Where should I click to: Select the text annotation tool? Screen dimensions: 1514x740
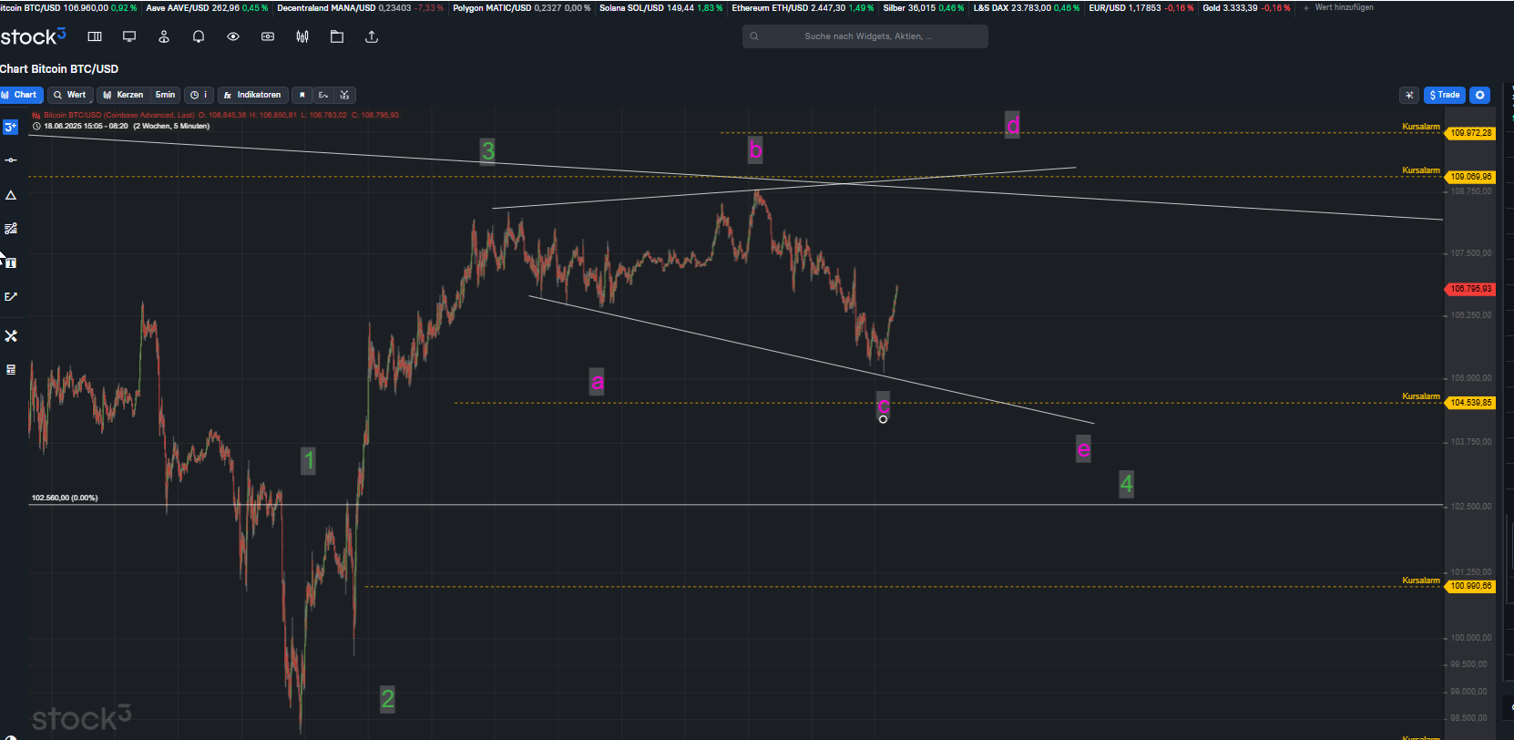11,262
